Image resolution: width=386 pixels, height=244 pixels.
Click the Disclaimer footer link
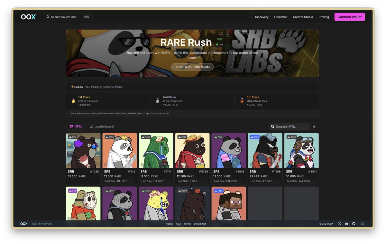tap(200, 224)
